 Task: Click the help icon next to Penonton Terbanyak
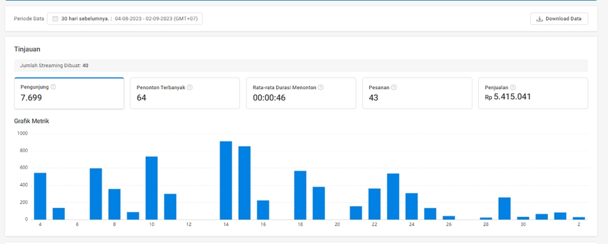pyautogui.click(x=189, y=87)
